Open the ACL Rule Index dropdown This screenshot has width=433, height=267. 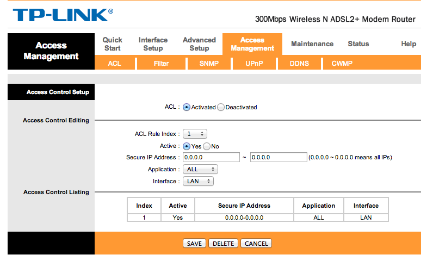pos(195,134)
